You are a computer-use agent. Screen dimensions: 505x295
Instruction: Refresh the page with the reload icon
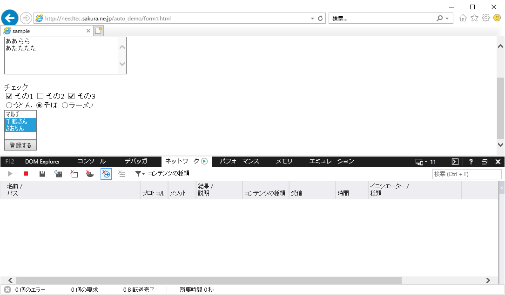(x=320, y=18)
